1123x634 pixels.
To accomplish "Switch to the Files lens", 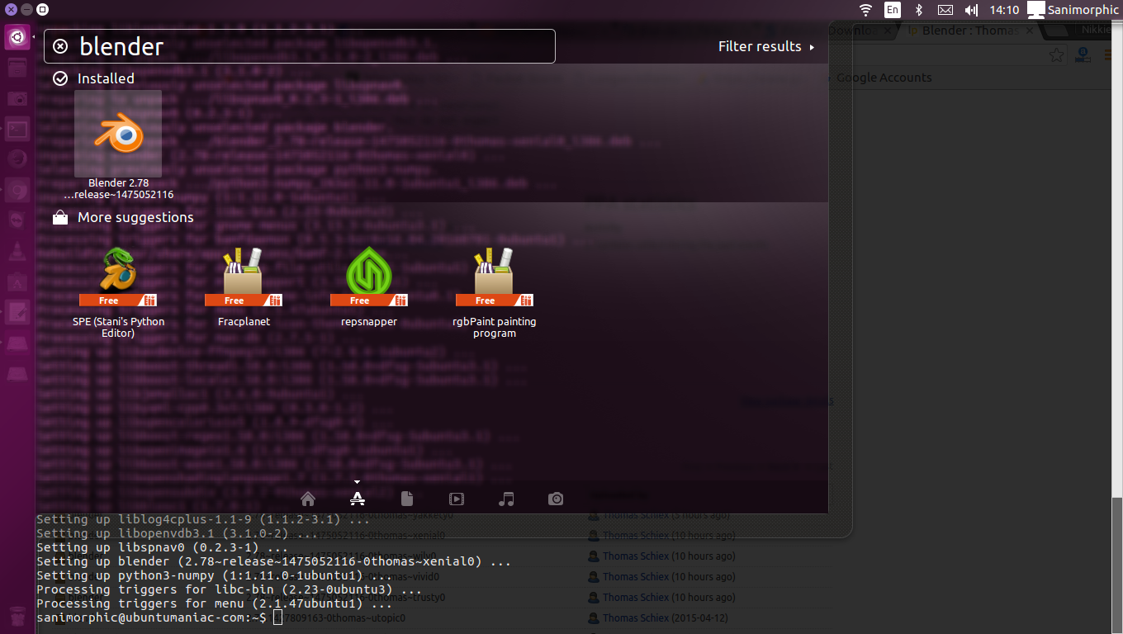I will [x=407, y=499].
